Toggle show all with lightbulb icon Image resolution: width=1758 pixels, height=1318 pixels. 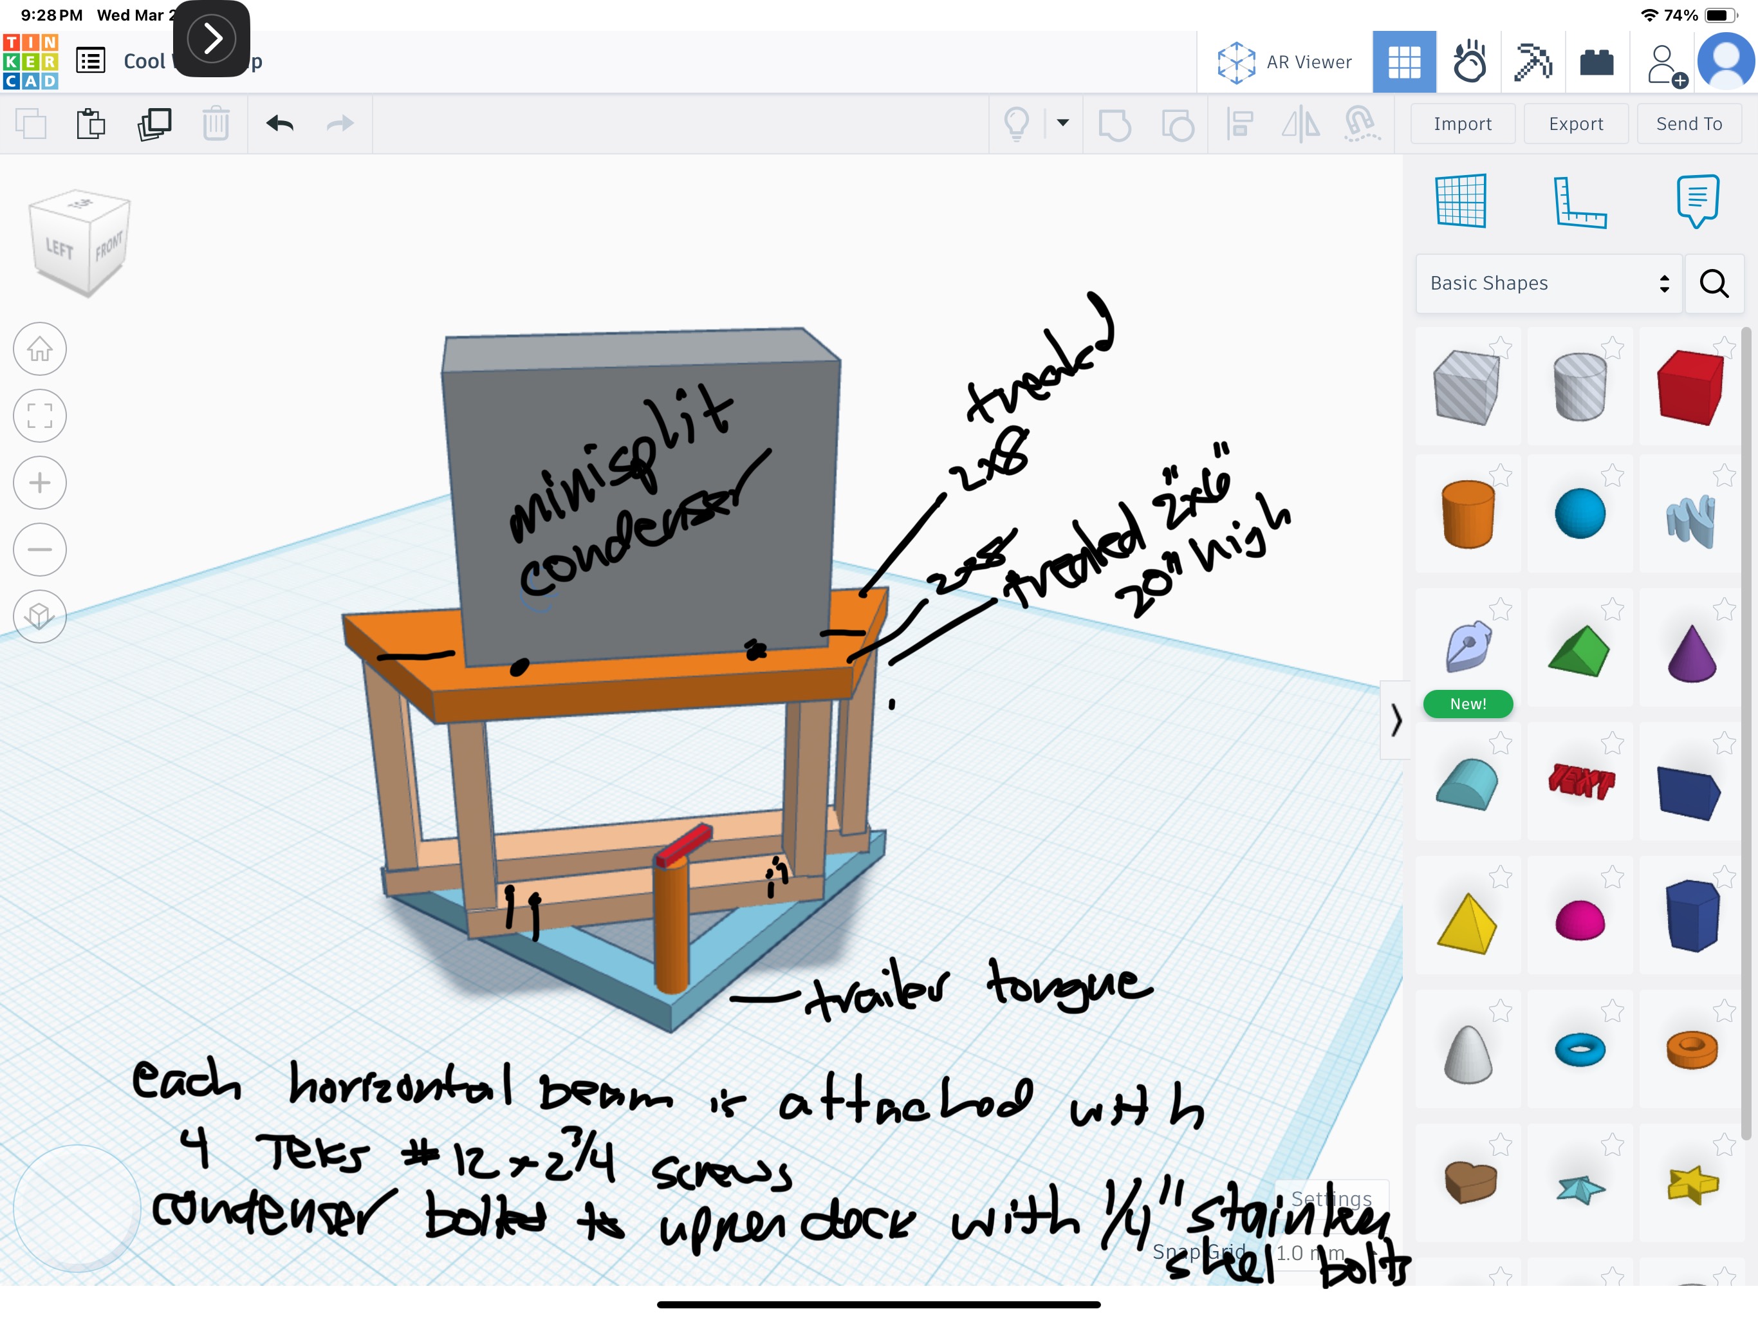tap(1017, 124)
